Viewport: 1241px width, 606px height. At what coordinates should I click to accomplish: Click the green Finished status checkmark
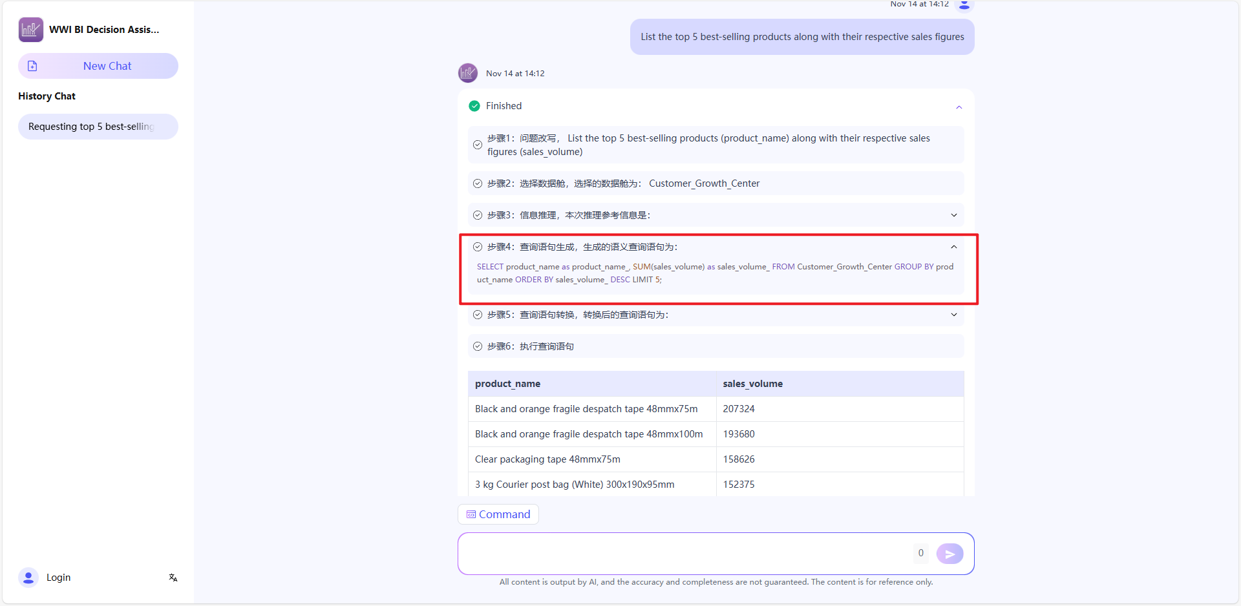point(474,106)
